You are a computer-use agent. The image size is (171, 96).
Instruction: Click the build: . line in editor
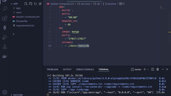tap(67, 10)
